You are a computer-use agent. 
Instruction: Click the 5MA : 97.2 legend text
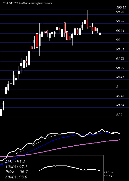(15, 162)
